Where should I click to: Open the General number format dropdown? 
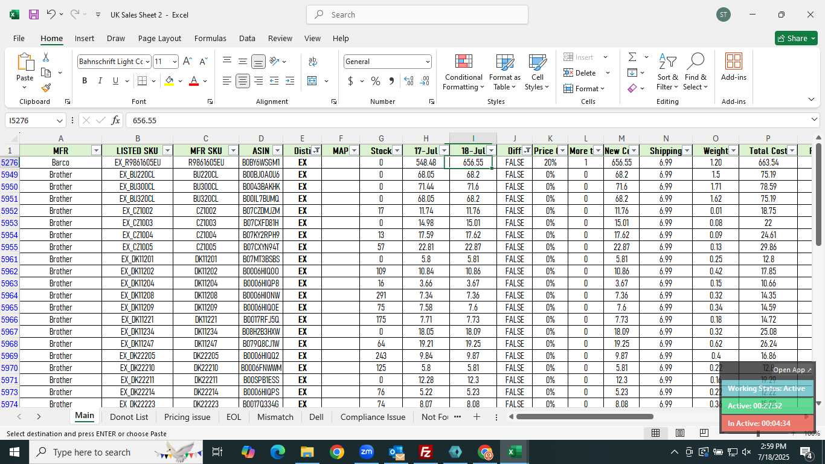(x=428, y=62)
